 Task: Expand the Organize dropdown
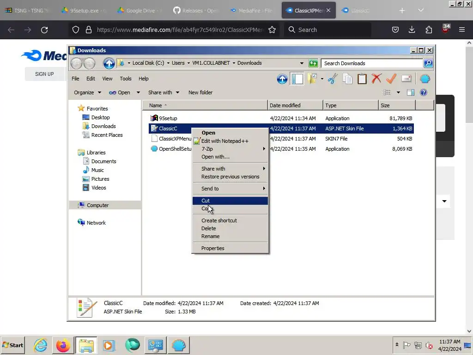87,92
